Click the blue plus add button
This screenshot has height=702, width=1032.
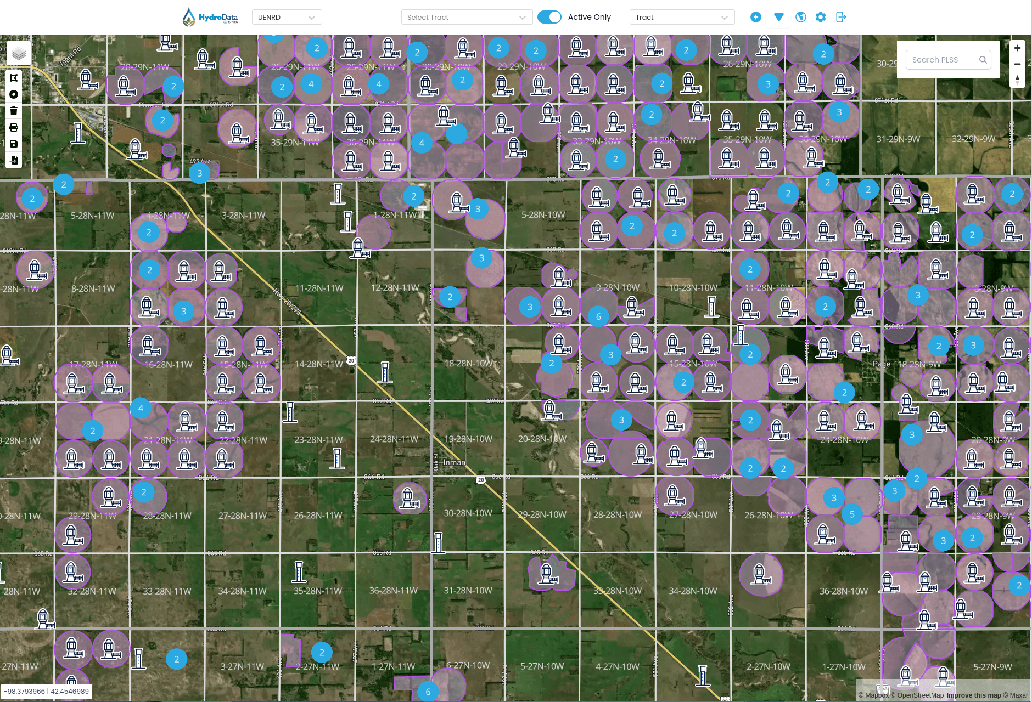756,17
